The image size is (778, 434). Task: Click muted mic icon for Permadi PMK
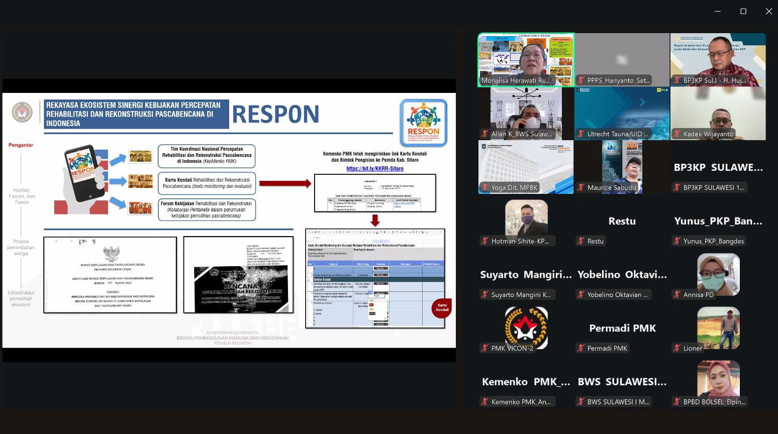(581, 348)
